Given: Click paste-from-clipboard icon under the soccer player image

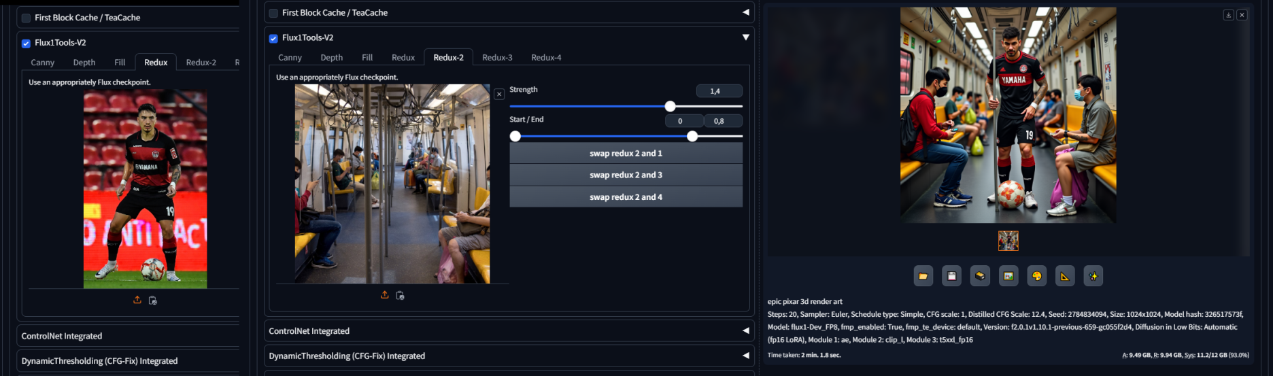Looking at the screenshot, I should point(153,301).
